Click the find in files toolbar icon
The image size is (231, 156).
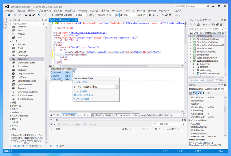[x=90, y=15]
